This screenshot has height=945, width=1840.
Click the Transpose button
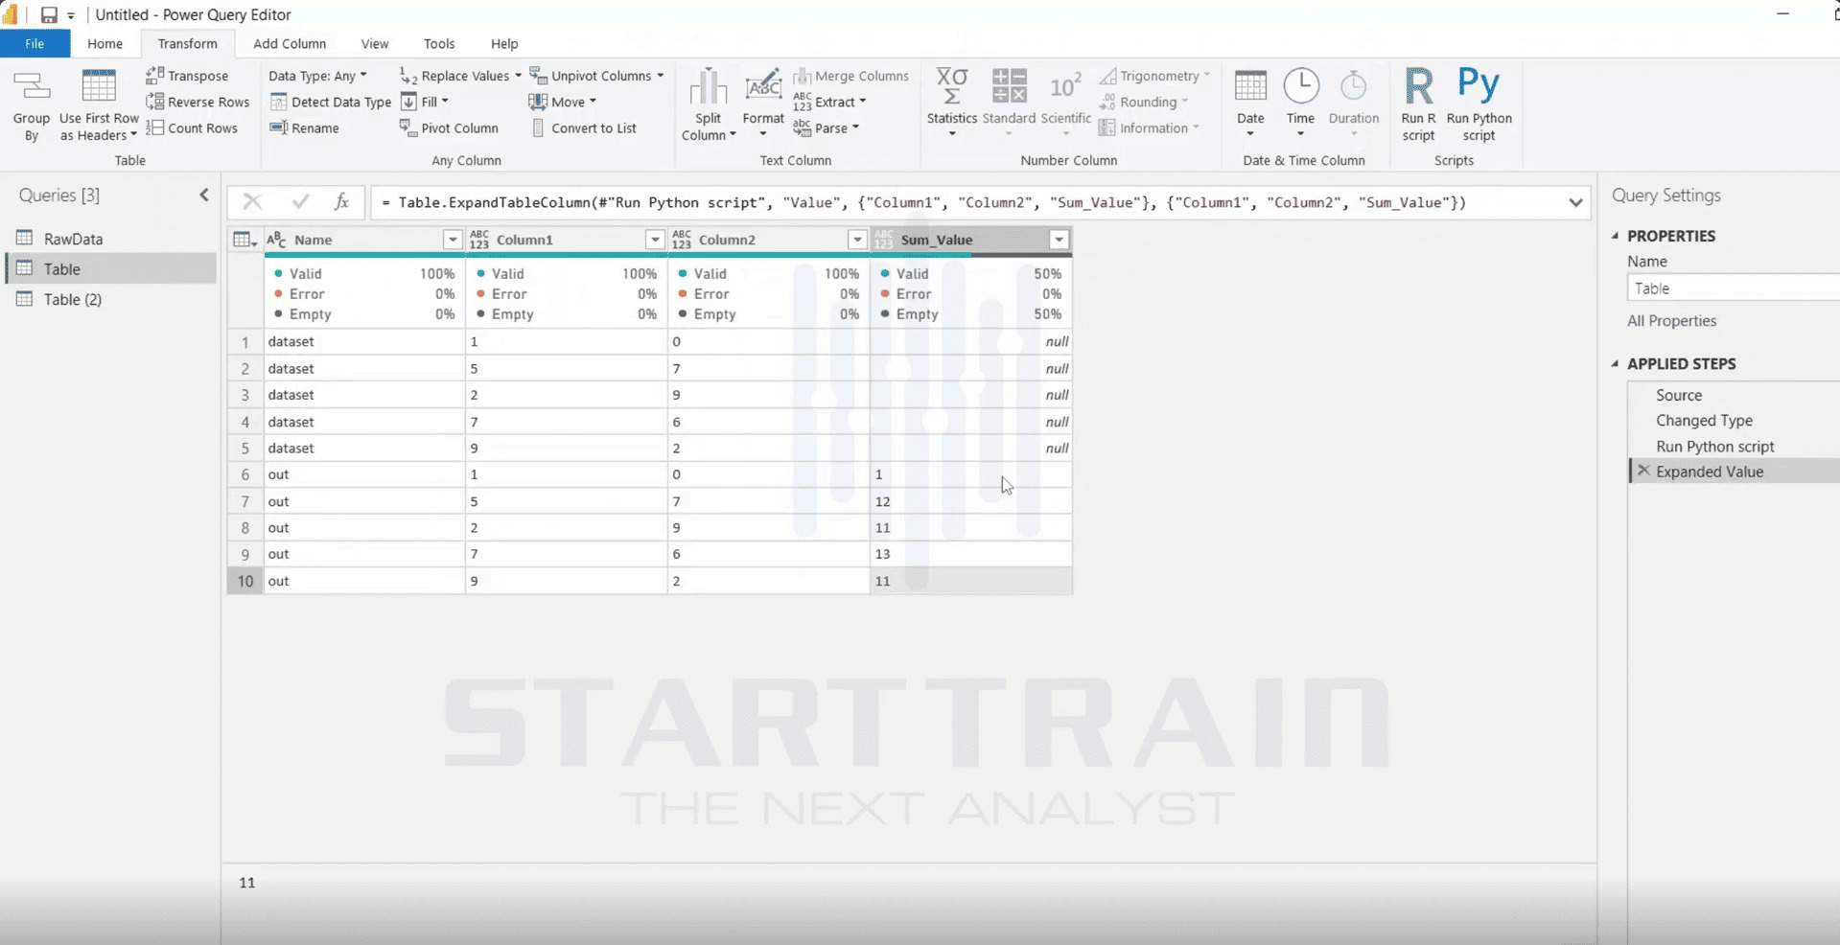(187, 76)
